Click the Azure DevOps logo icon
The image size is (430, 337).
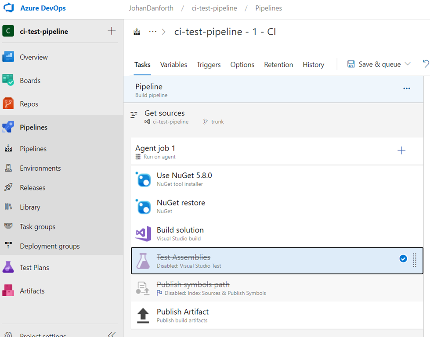click(x=8, y=7)
